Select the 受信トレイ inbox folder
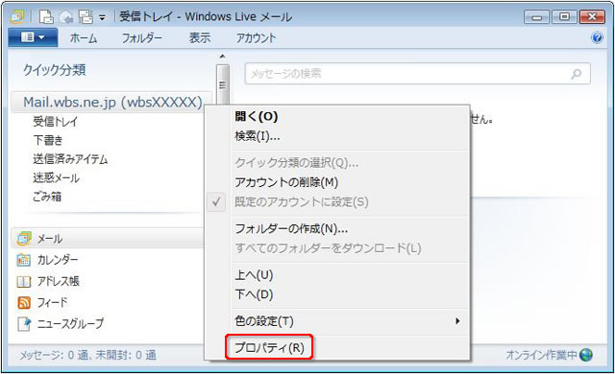This screenshot has height=374, width=615. (x=56, y=122)
